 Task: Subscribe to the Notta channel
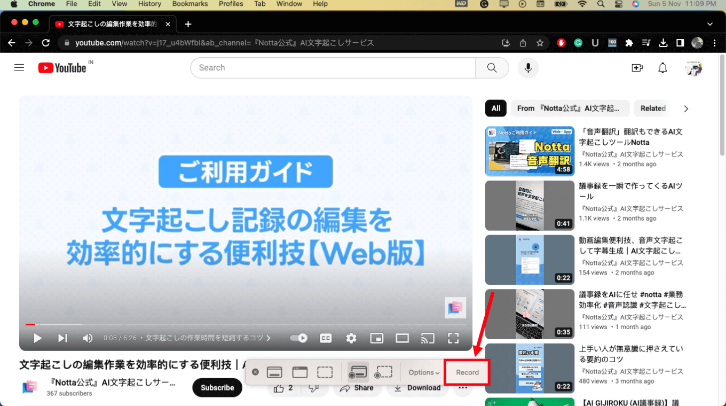pyautogui.click(x=217, y=388)
